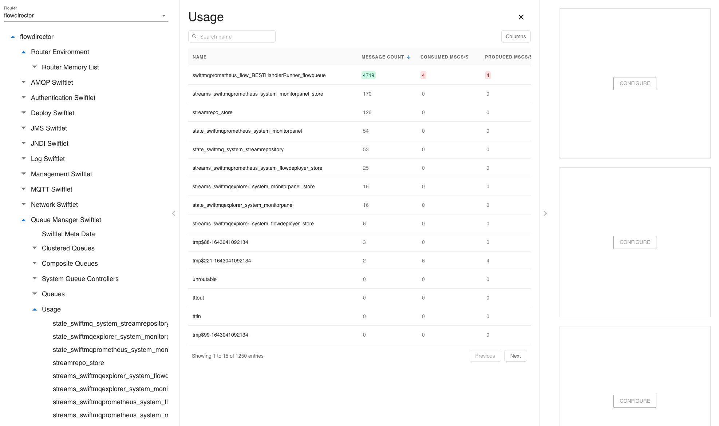Expand the Clustered Queues node
This screenshot has width=719, height=426.
click(35, 248)
